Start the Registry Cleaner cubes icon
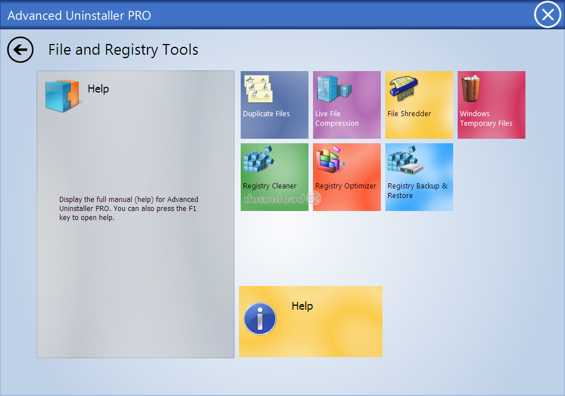Viewport: 565px width, 396px height. point(259,159)
